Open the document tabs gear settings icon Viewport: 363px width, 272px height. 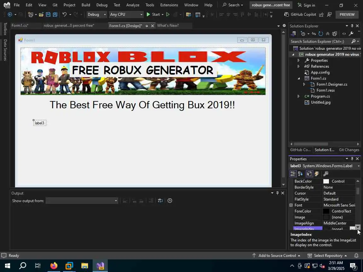point(284,26)
